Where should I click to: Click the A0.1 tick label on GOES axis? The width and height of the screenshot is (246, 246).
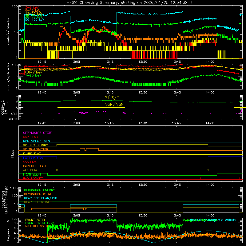[x=14, y=114]
